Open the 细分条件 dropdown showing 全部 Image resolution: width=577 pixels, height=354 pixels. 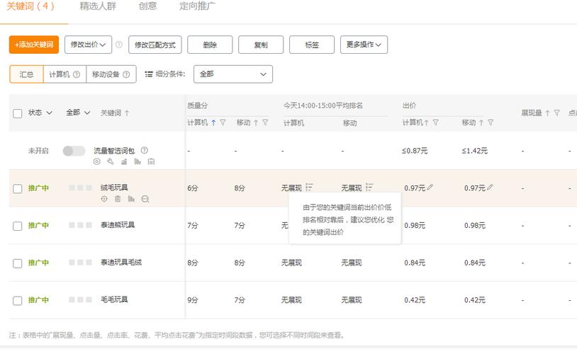(x=233, y=74)
